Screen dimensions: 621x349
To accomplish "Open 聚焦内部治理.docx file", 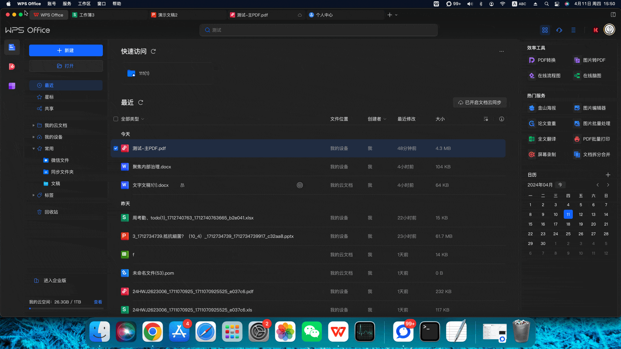I will [308, 167].
